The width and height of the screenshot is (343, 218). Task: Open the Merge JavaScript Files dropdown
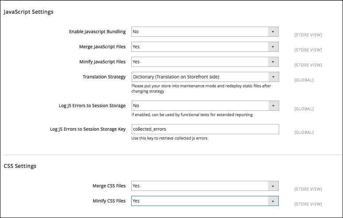(205, 47)
